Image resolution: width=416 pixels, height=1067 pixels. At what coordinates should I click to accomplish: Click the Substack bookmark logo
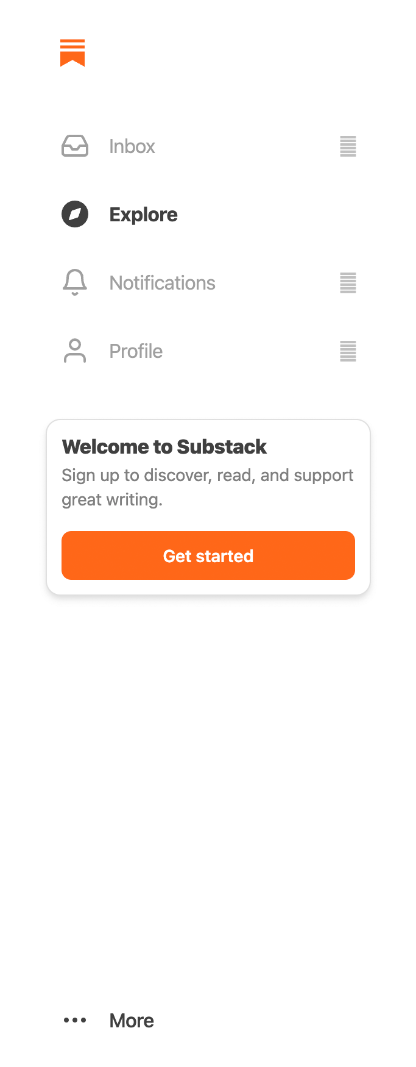[72, 52]
